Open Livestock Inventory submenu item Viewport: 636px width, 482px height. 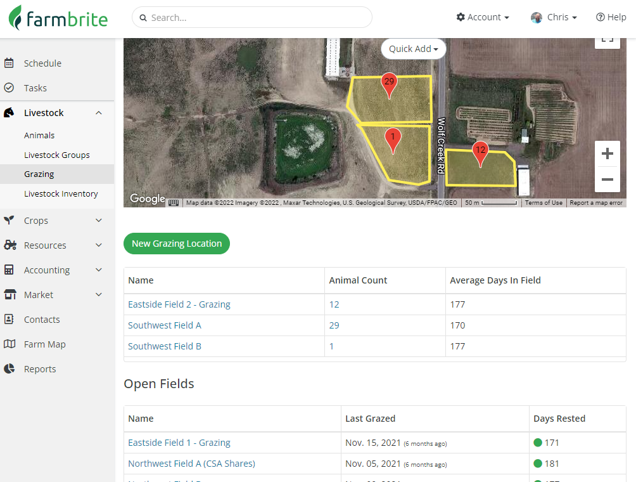[61, 193]
